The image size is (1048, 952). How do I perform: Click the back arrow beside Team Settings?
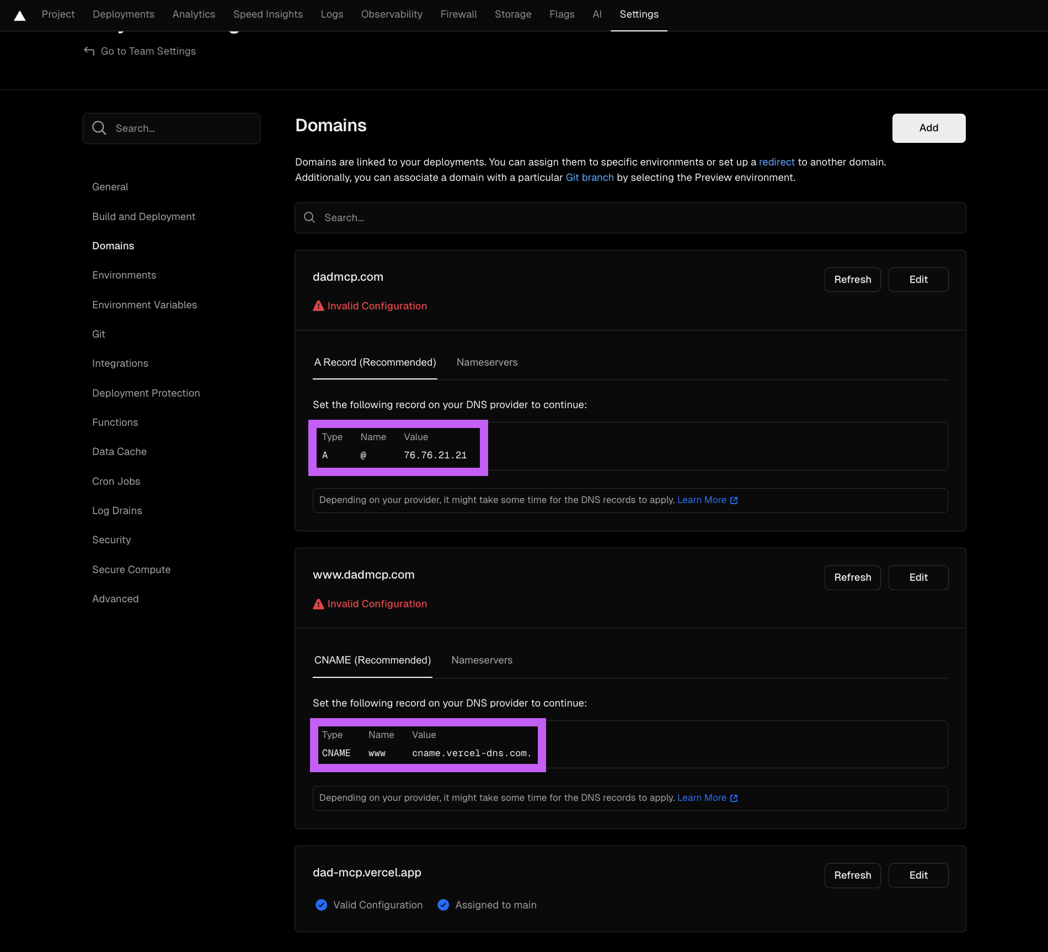tap(89, 51)
